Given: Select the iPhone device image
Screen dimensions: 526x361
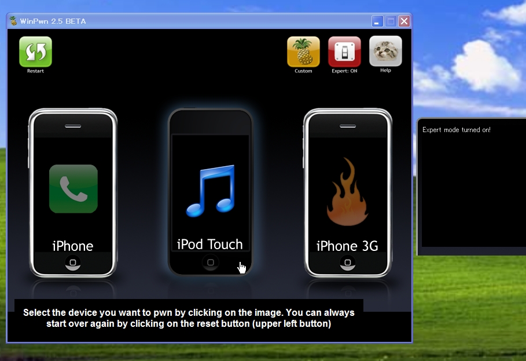Looking at the screenshot, I should 73,193.
